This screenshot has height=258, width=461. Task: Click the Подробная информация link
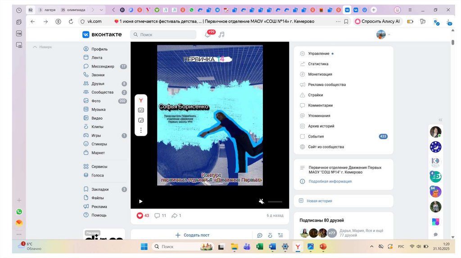[330, 182]
